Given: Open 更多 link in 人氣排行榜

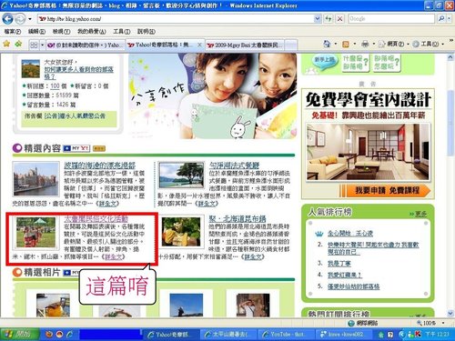Looking at the screenshot, I should tap(420, 214).
